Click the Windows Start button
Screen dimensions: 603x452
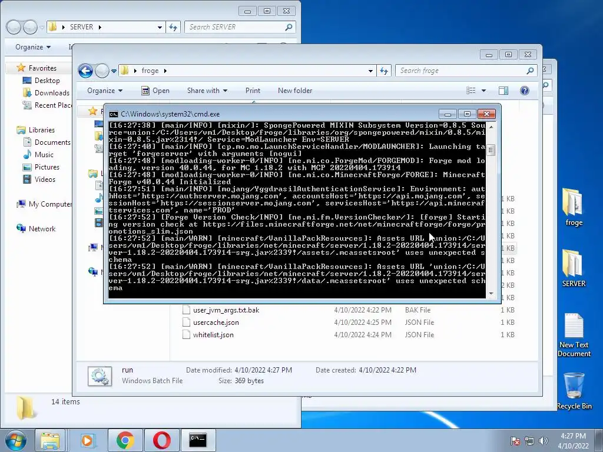point(15,440)
